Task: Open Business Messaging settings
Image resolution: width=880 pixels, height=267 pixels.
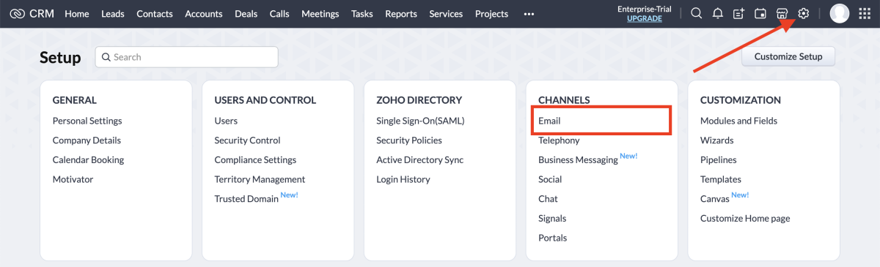Action: tap(578, 159)
